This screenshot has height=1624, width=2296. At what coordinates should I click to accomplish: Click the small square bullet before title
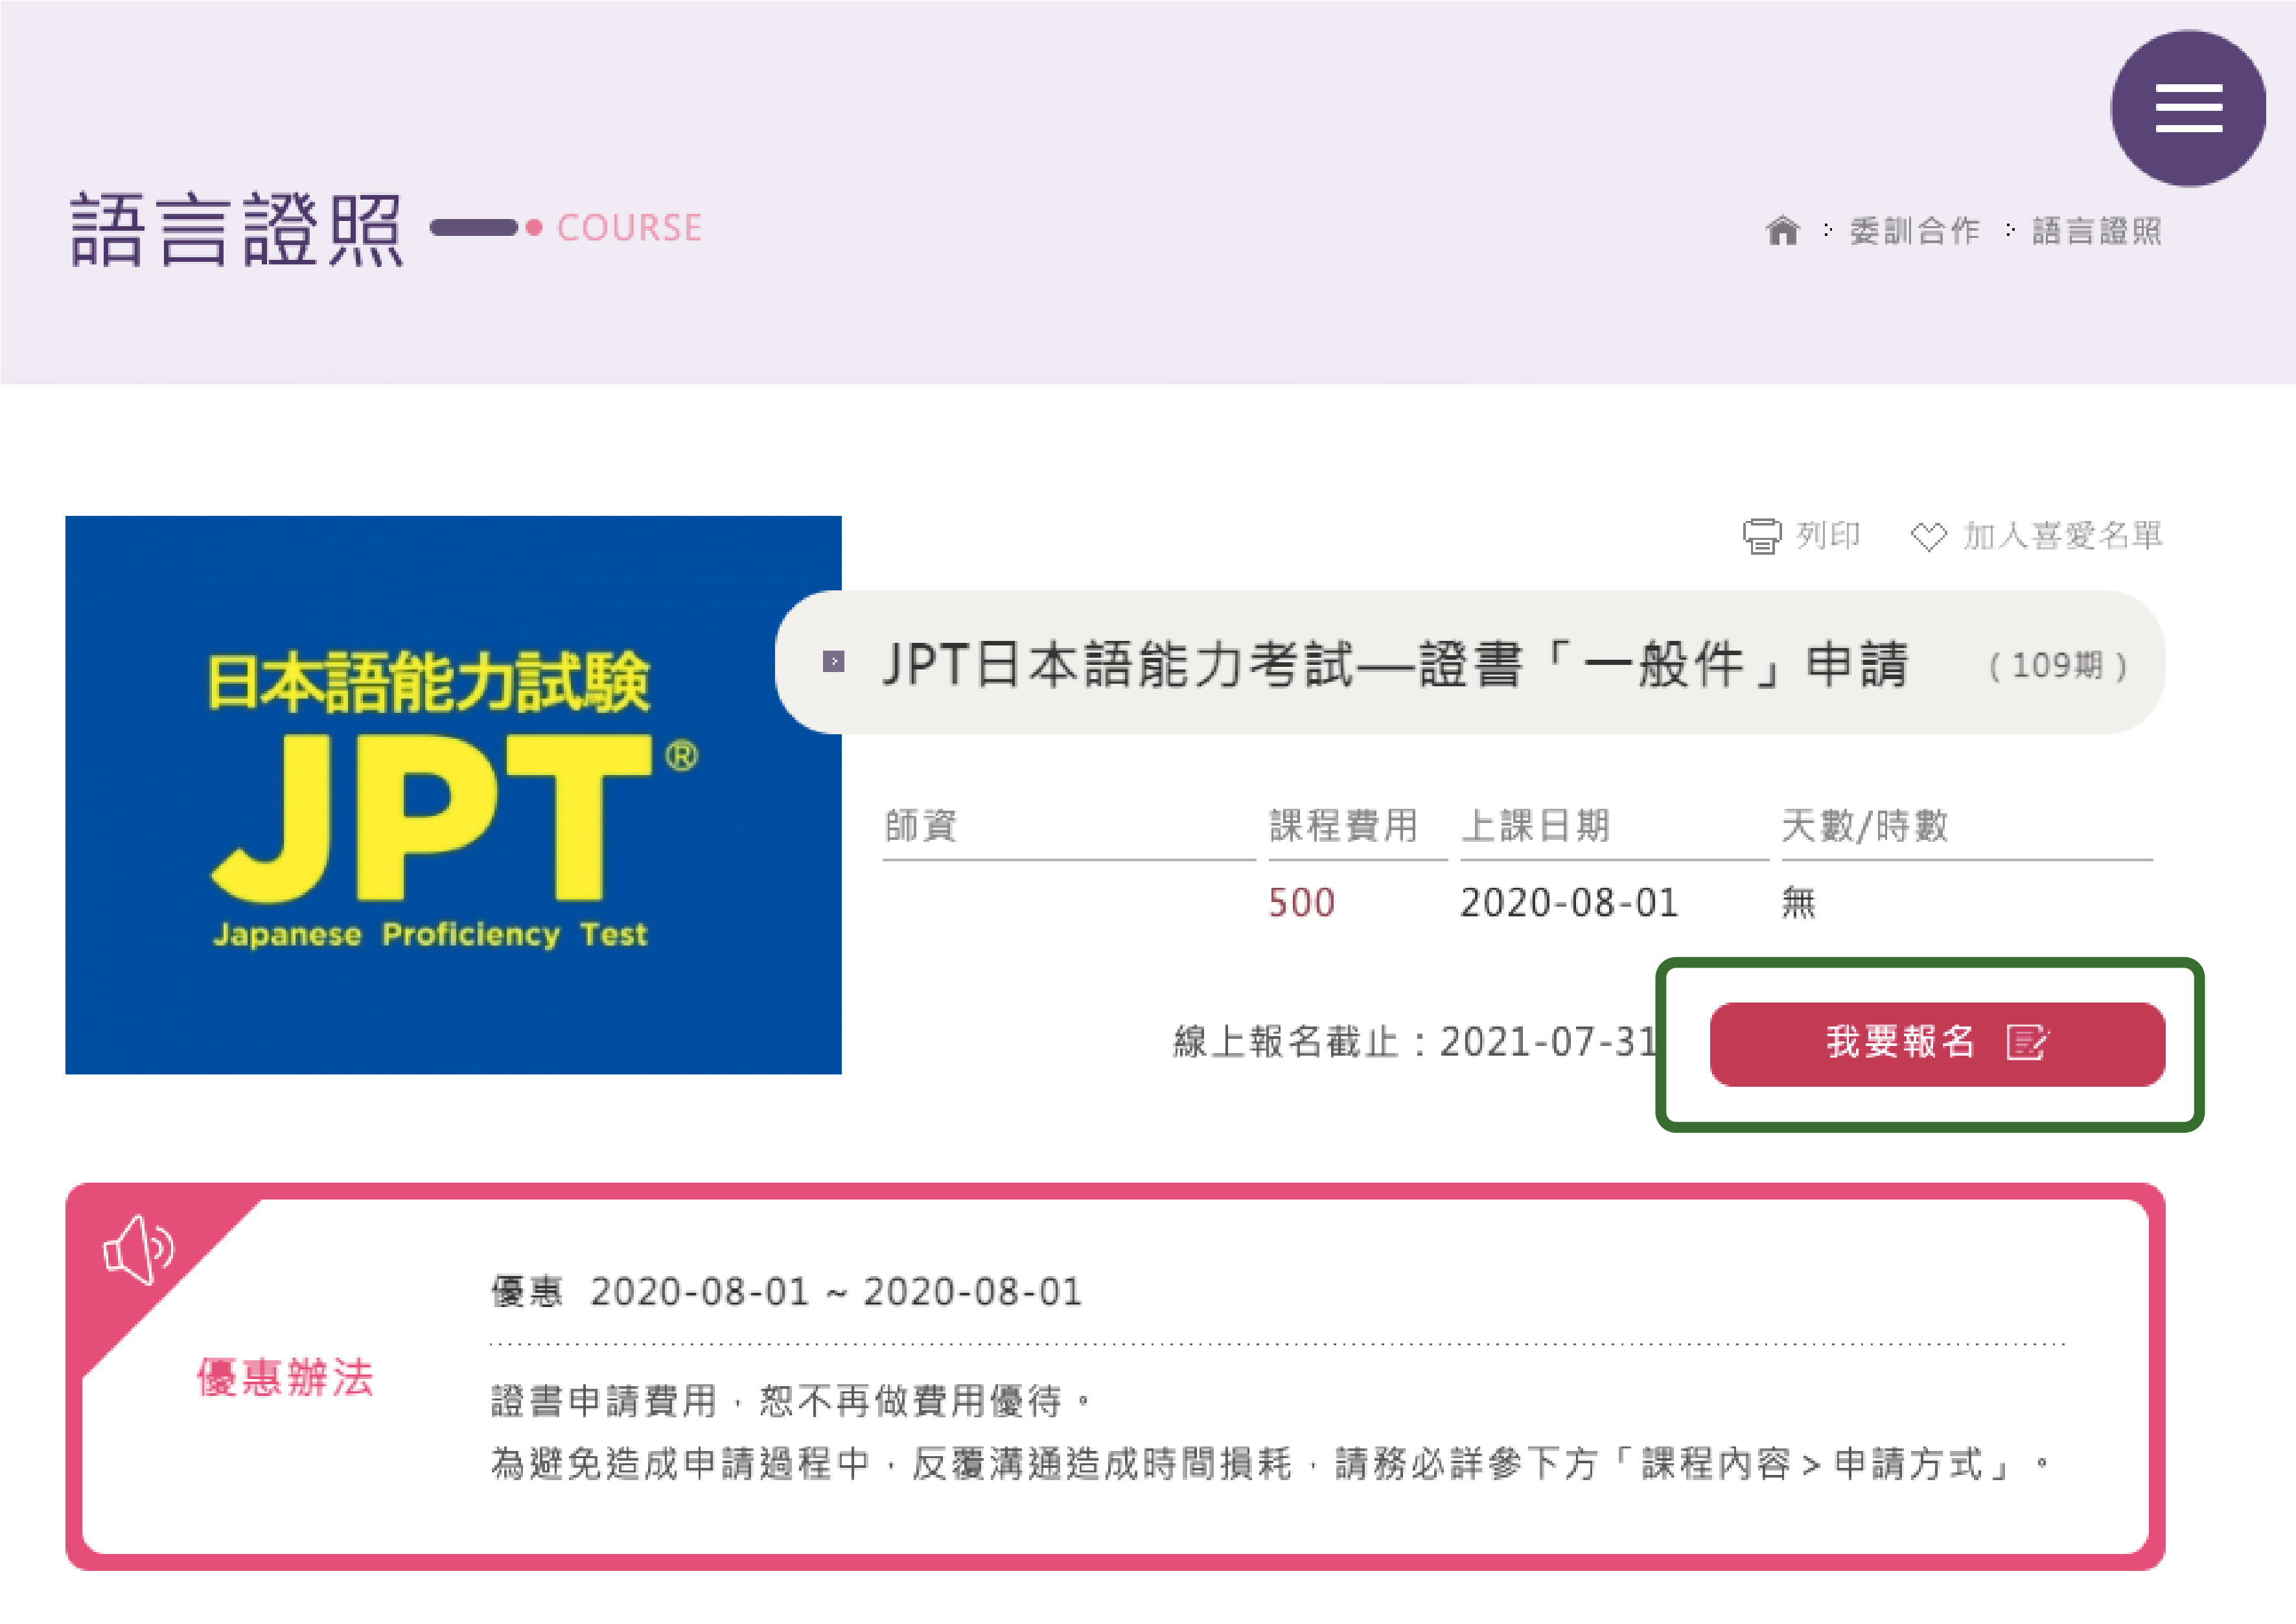click(x=833, y=662)
